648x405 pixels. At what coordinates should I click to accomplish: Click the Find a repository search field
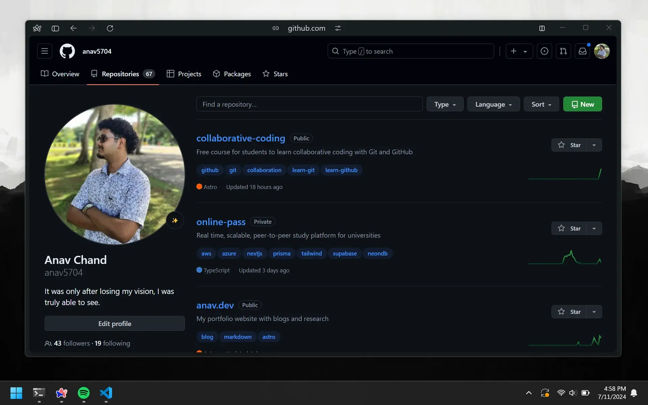[309, 104]
